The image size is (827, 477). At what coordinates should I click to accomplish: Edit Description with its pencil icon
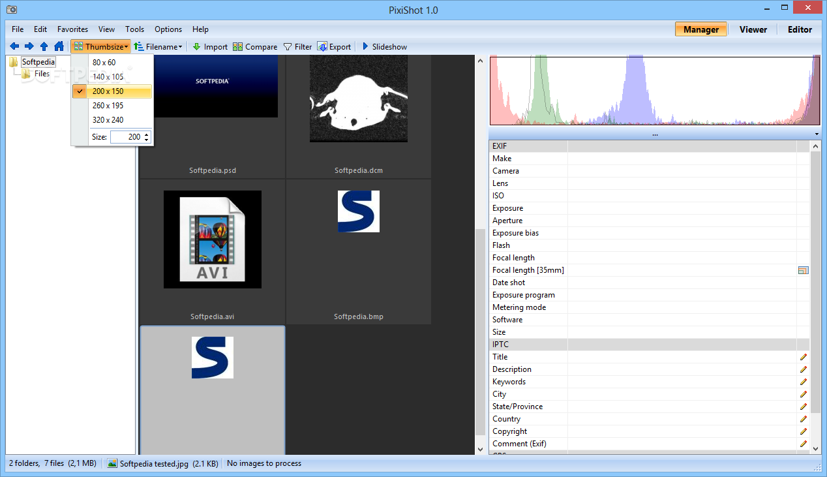[x=804, y=369]
